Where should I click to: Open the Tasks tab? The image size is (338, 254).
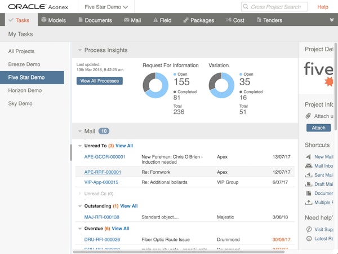pyautogui.click(x=21, y=20)
